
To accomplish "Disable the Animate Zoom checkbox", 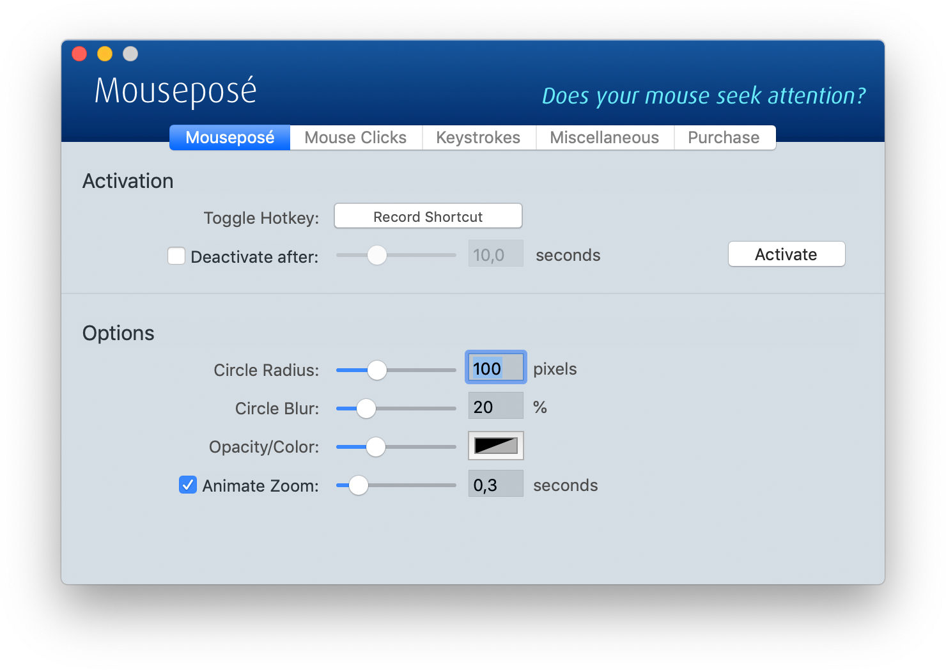I will point(188,485).
